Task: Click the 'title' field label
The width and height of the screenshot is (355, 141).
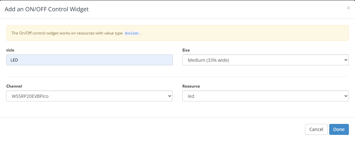Action: [10, 50]
